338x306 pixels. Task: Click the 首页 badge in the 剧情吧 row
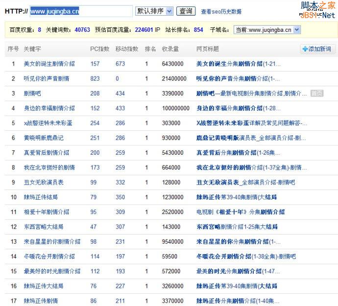click(x=316, y=94)
